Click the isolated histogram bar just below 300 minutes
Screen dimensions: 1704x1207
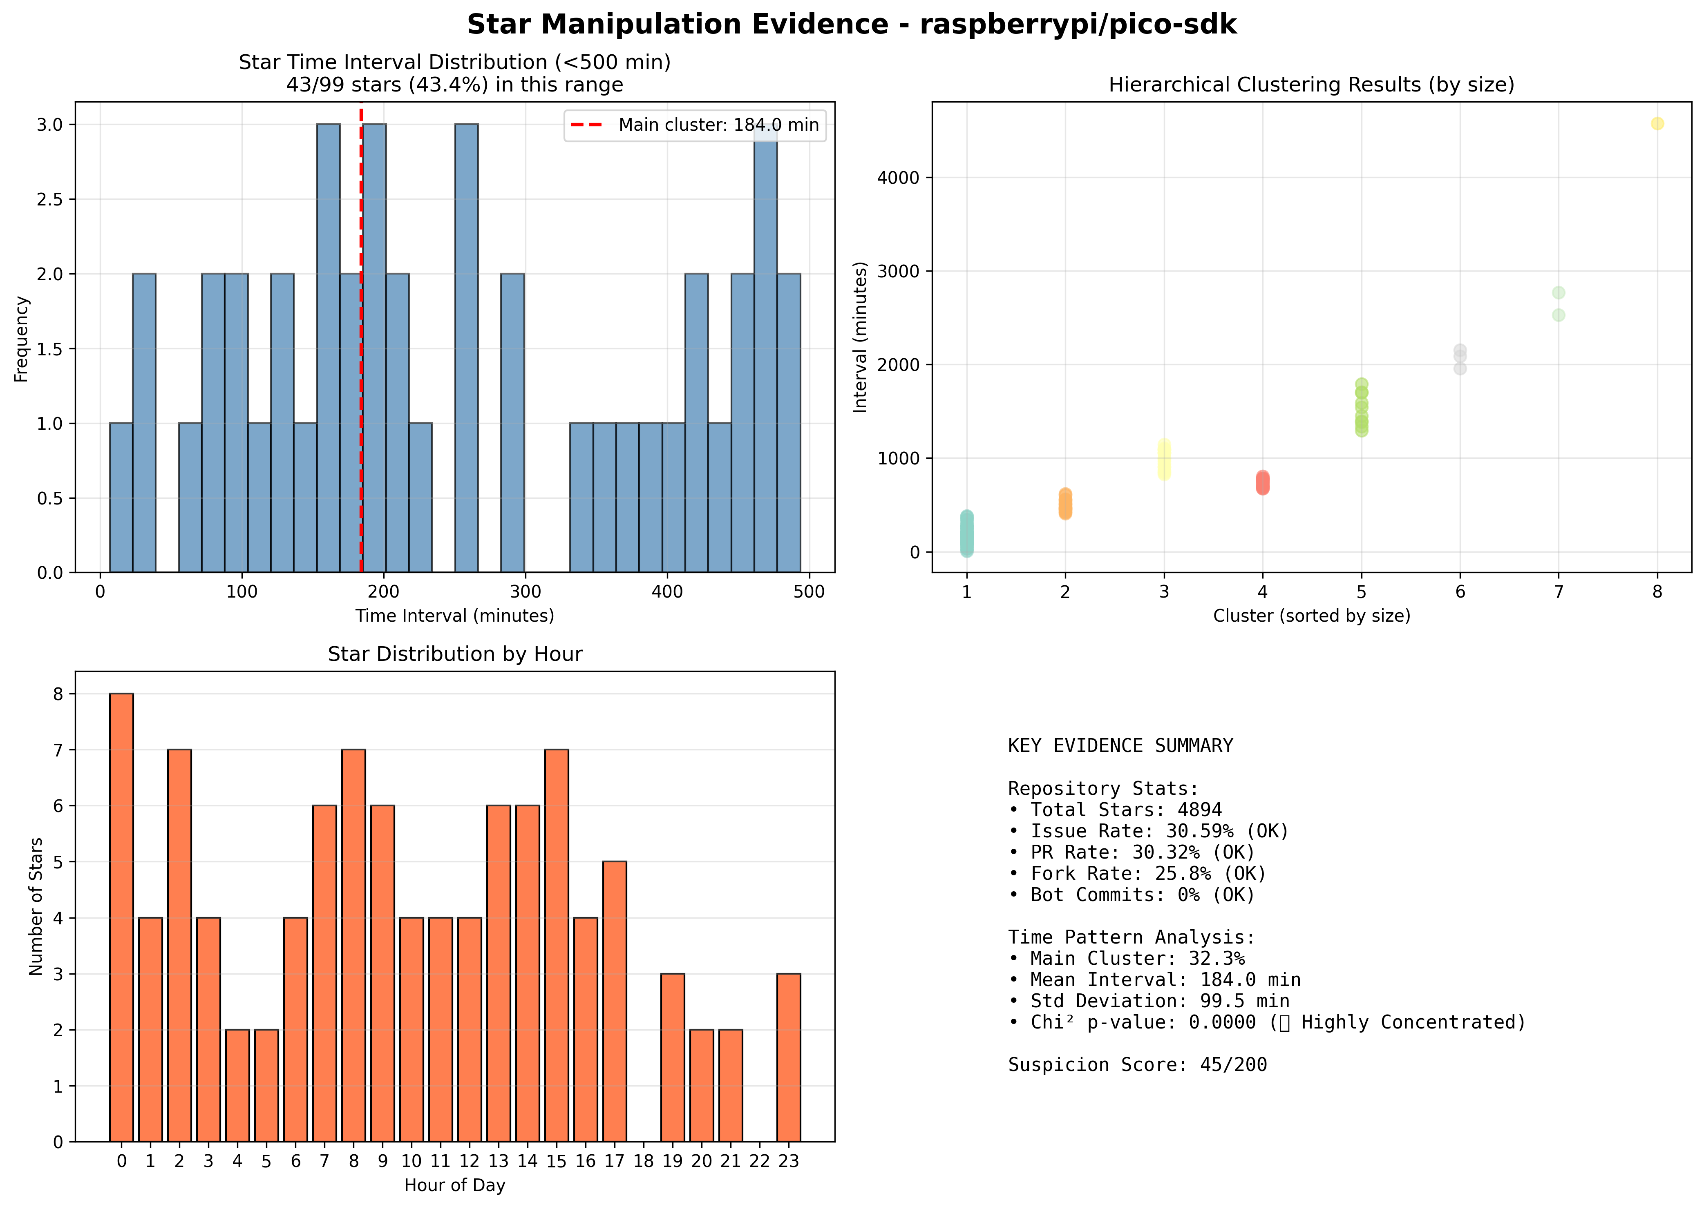point(512,423)
